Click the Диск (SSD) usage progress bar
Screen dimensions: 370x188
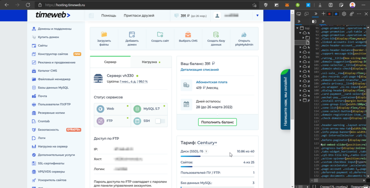click(x=217, y=156)
